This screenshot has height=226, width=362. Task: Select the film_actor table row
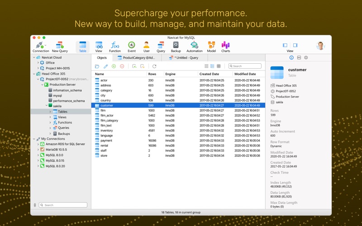[x=178, y=115]
